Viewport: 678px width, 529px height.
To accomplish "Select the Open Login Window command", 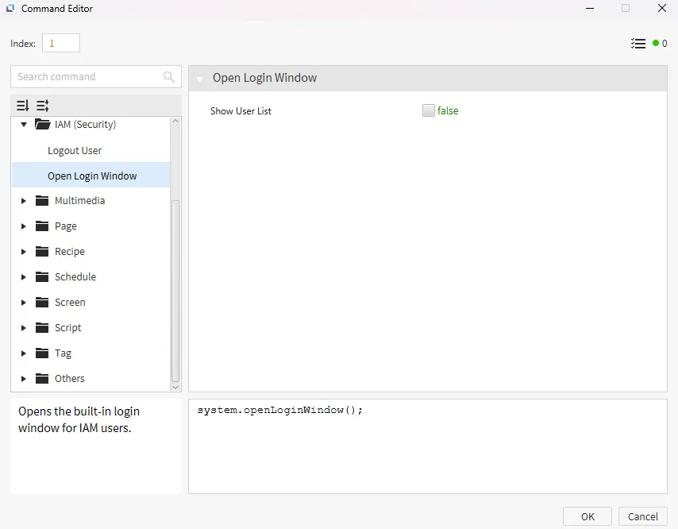I will click(92, 176).
